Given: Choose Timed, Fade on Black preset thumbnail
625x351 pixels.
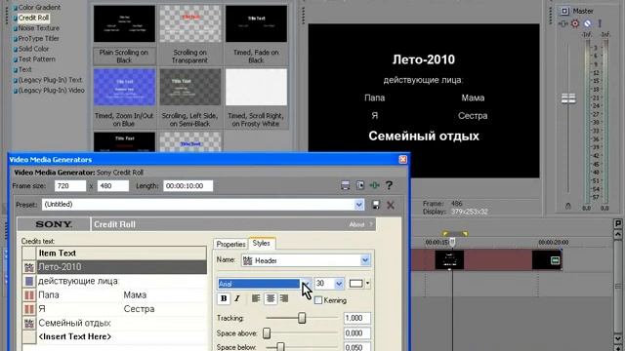Looking at the screenshot, I should coord(256,23).
